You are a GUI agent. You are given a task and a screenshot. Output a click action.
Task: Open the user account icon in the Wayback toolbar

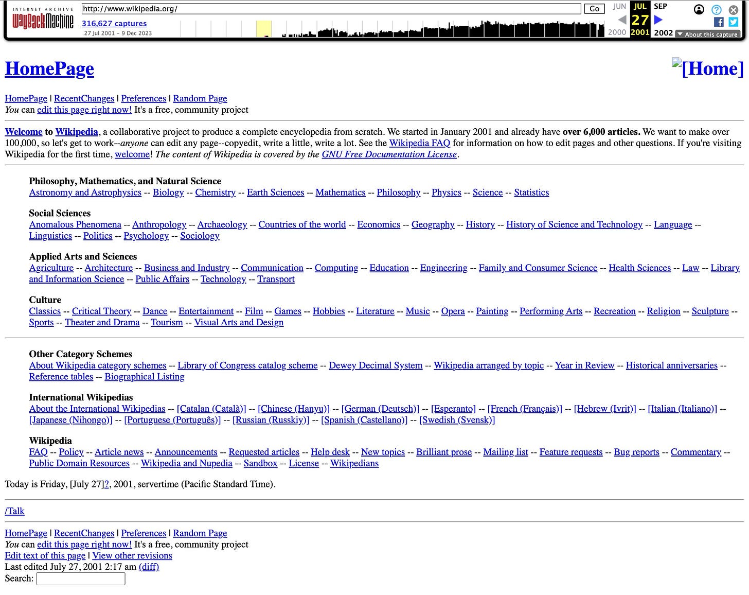(x=699, y=9)
